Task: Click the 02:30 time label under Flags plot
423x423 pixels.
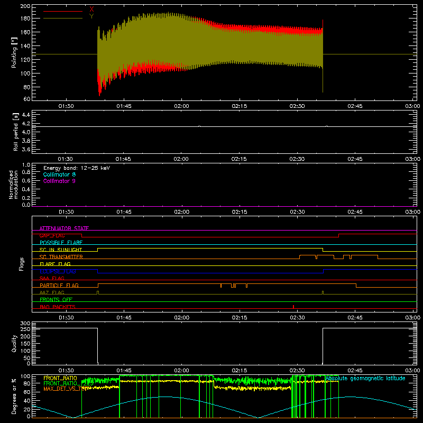Action: click(x=297, y=318)
